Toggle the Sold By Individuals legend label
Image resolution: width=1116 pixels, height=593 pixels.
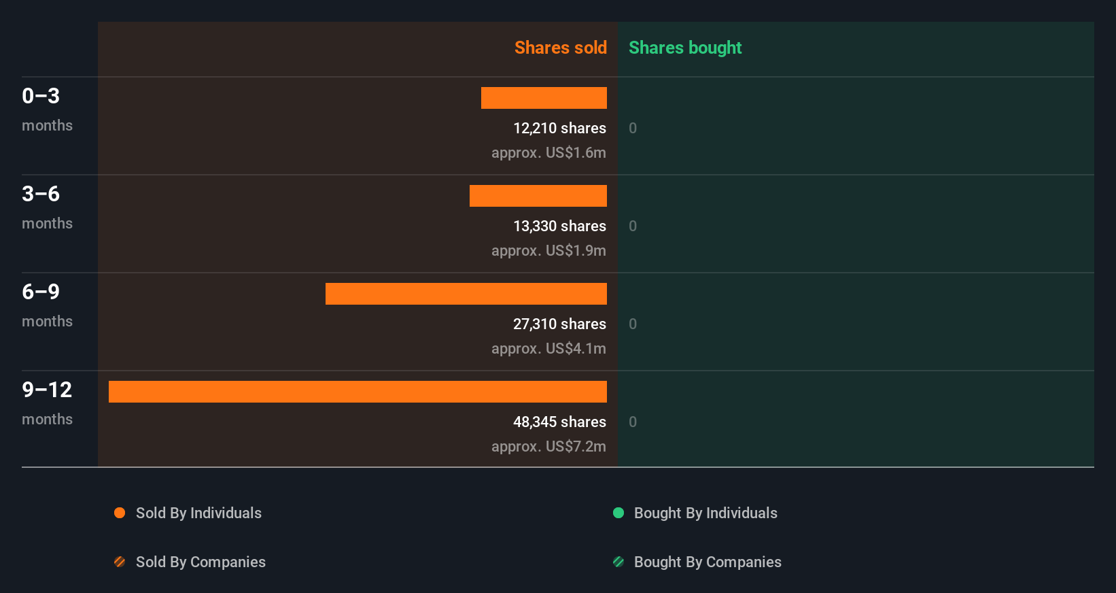click(x=198, y=513)
